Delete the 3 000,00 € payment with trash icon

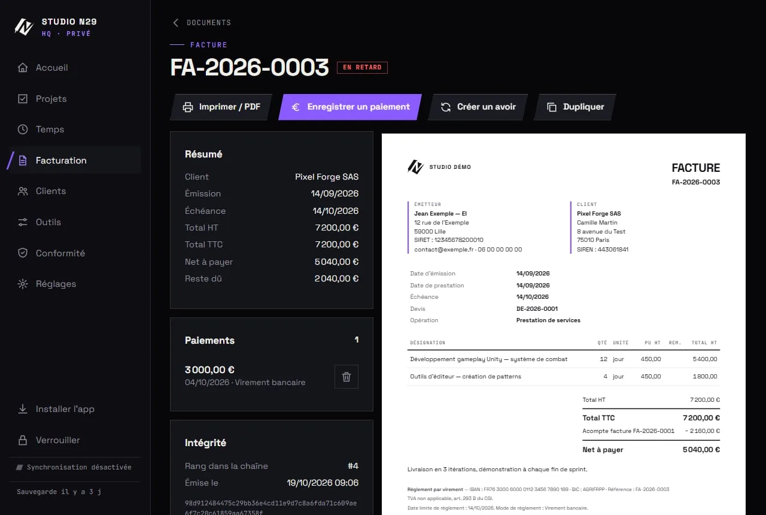[346, 377]
